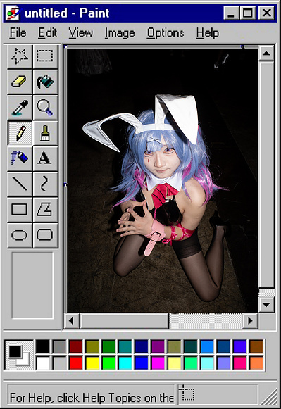The width and height of the screenshot is (281, 409).
Task: Select the Text tool
Action: click(45, 159)
